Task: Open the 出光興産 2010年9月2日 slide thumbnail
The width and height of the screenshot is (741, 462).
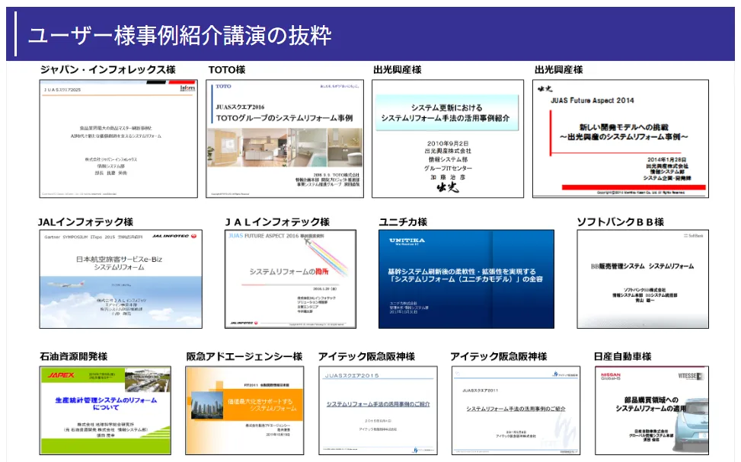Action: pyautogui.click(x=448, y=139)
